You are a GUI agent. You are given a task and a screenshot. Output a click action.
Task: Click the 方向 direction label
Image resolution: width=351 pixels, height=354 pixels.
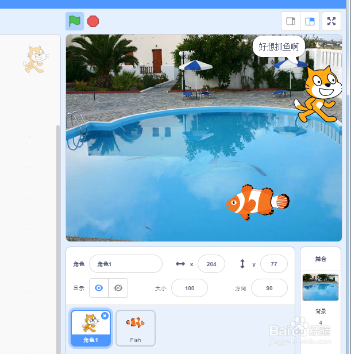tap(241, 288)
